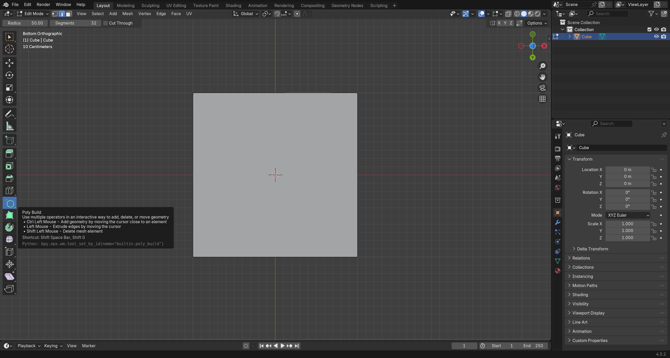Open the Mesh menu
The width and height of the screenshot is (670, 358).
click(127, 14)
